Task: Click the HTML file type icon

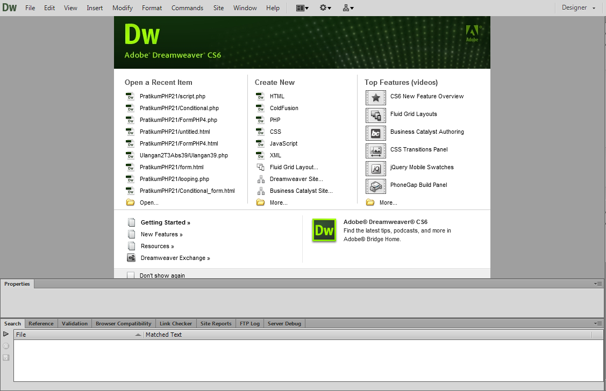Action: coord(260,96)
